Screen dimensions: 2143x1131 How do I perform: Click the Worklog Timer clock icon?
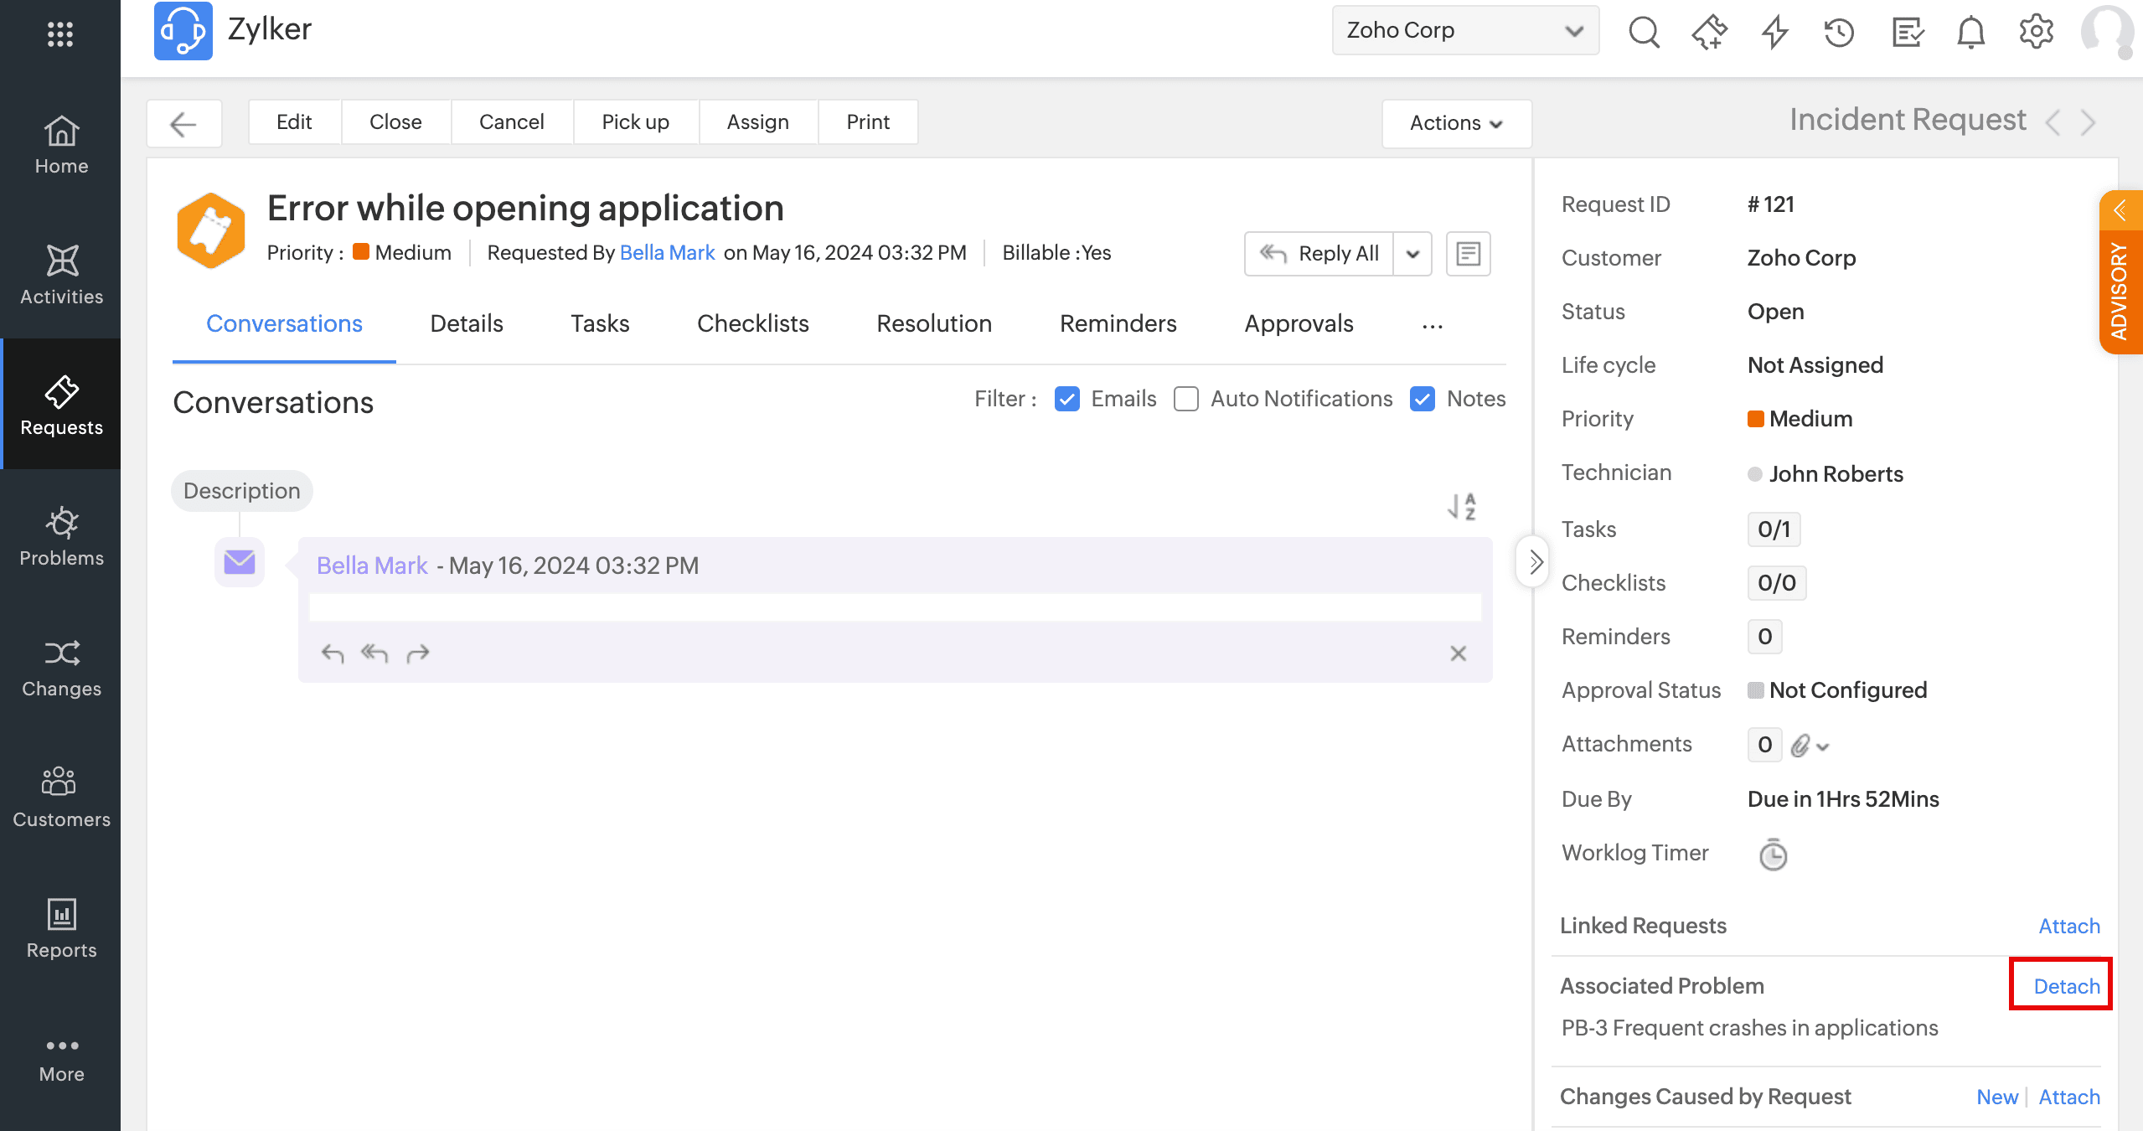click(x=1773, y=855)
